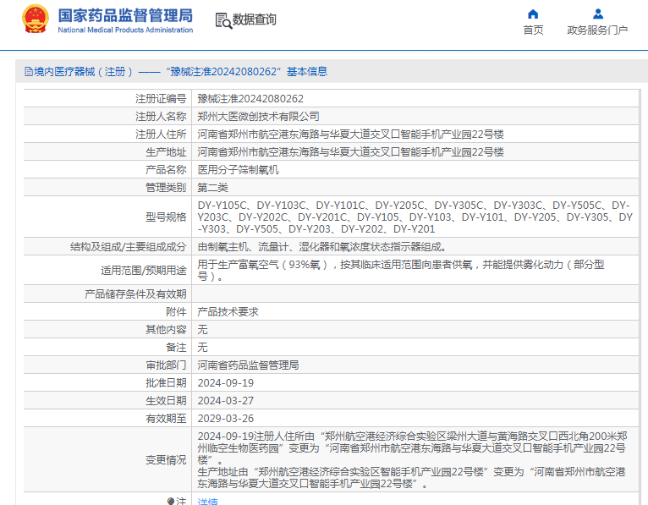This screenshot has height=505, width=648.
Task: Select the 管理类别 label
Action: pos(166,188)
